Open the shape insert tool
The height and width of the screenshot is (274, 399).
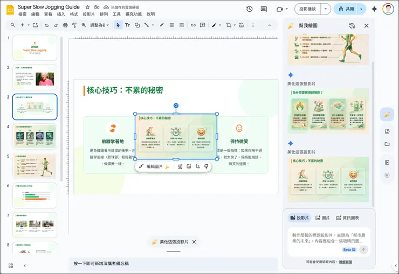coord(137,25)
